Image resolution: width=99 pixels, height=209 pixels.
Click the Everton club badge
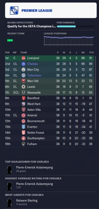tap(23, 127)
